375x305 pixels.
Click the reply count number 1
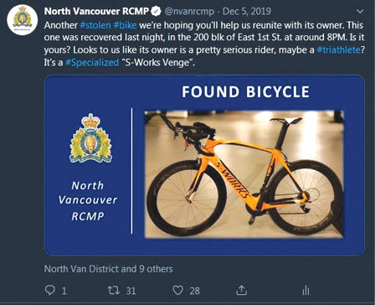pyautogui.click(x=64, y=291)
